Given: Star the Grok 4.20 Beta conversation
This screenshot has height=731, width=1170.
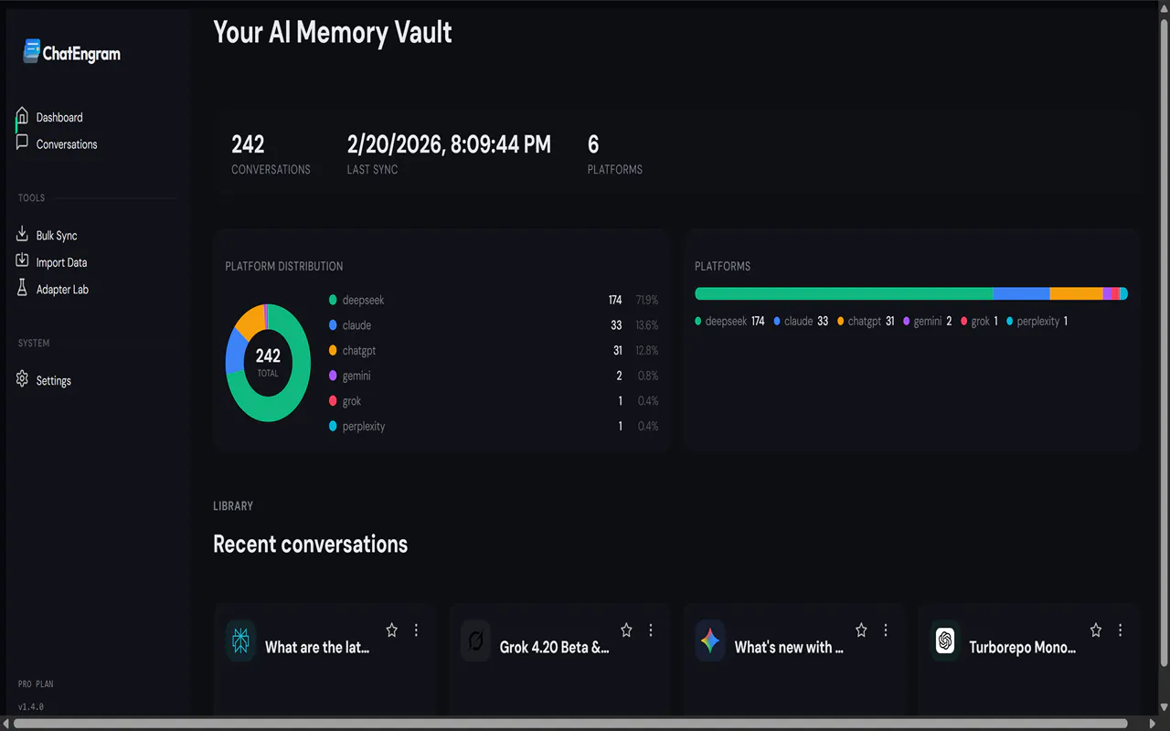Looking at the screenshot, I should 626,630.
